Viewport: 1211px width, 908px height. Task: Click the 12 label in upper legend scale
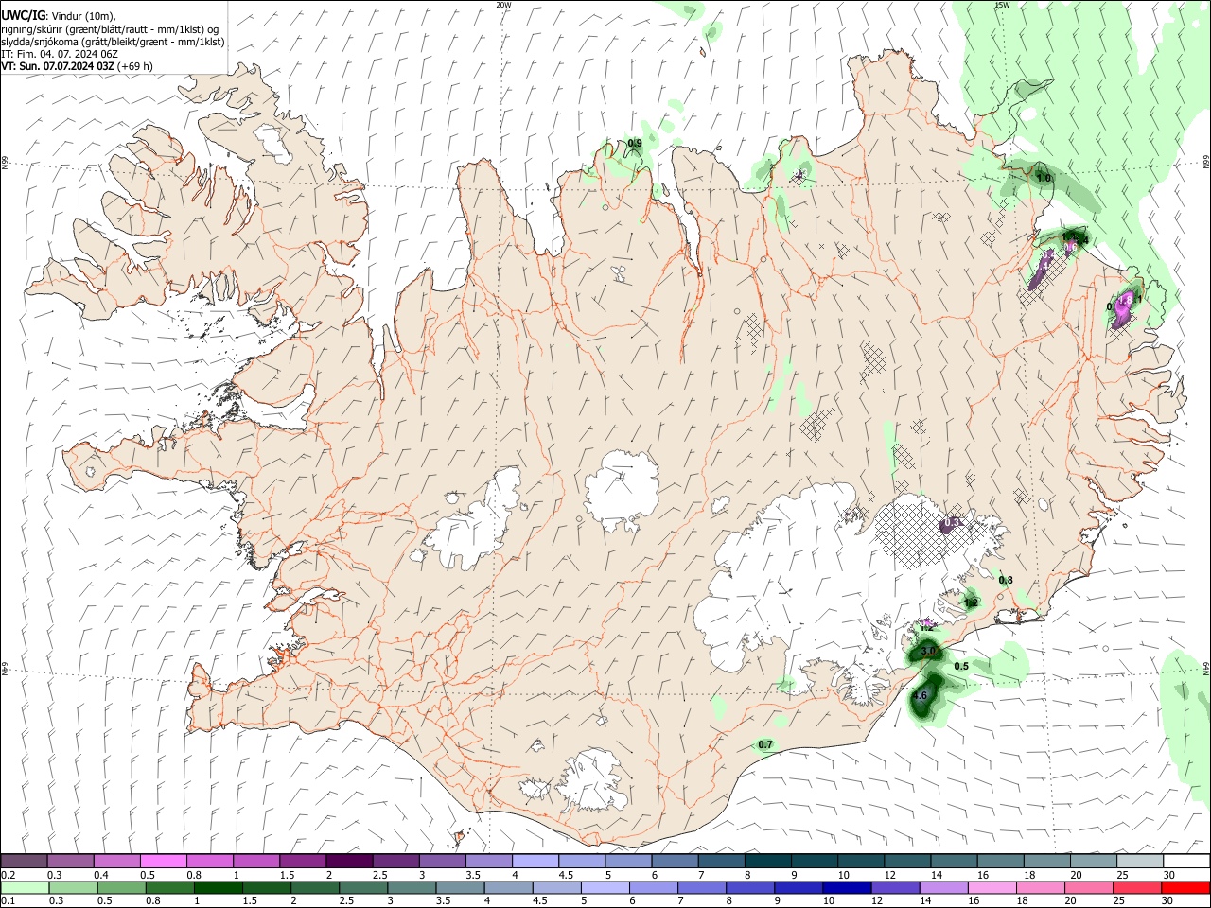click(889, 875)
